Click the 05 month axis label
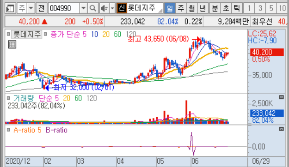This screenshot has height=167, width=289. (x=160, y=161)
